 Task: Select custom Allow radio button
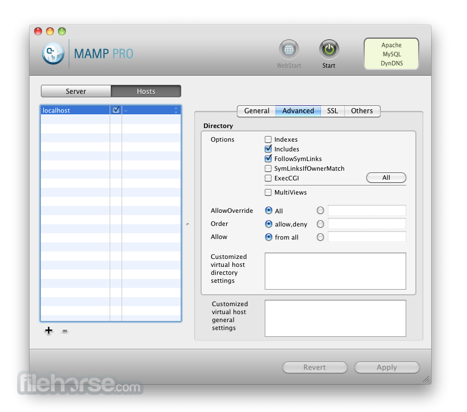320,237
